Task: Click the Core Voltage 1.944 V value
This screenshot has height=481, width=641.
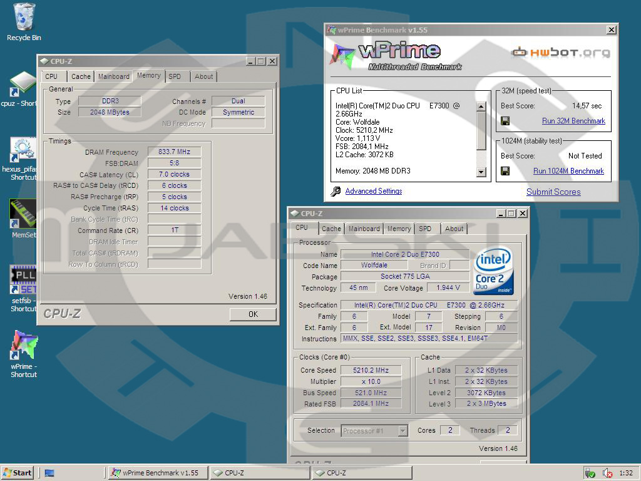Action: [x=448, y=288]
